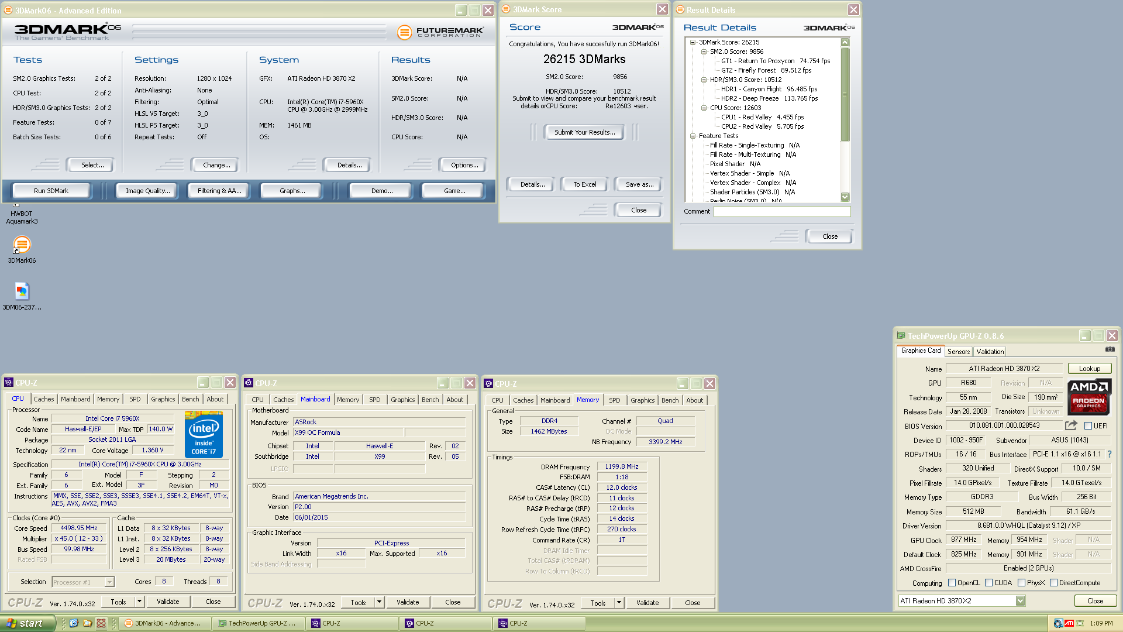The height and width of the screenshot is (632, 1123).
Task: Click Save as button in Score window
Action: coord(639,184)
